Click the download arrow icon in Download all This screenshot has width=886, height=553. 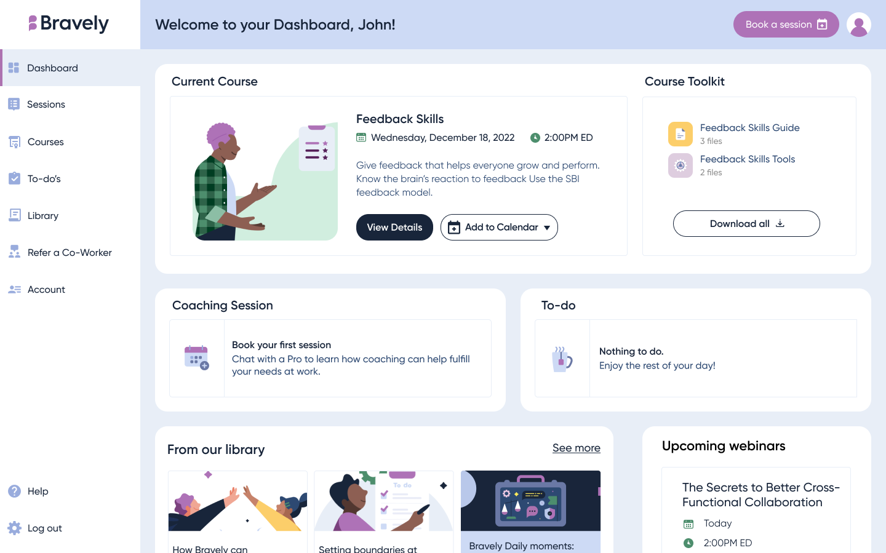(780, 223)
